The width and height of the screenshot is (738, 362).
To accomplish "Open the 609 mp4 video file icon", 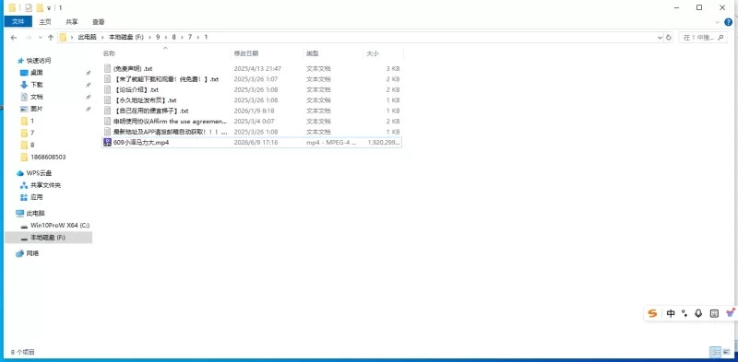I will point(107,142).
